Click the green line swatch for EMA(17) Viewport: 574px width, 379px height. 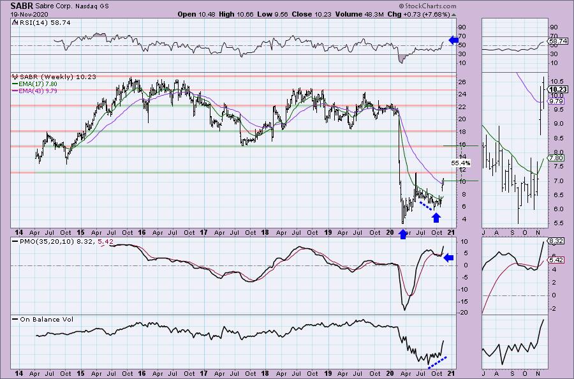(x=15, y=84)
